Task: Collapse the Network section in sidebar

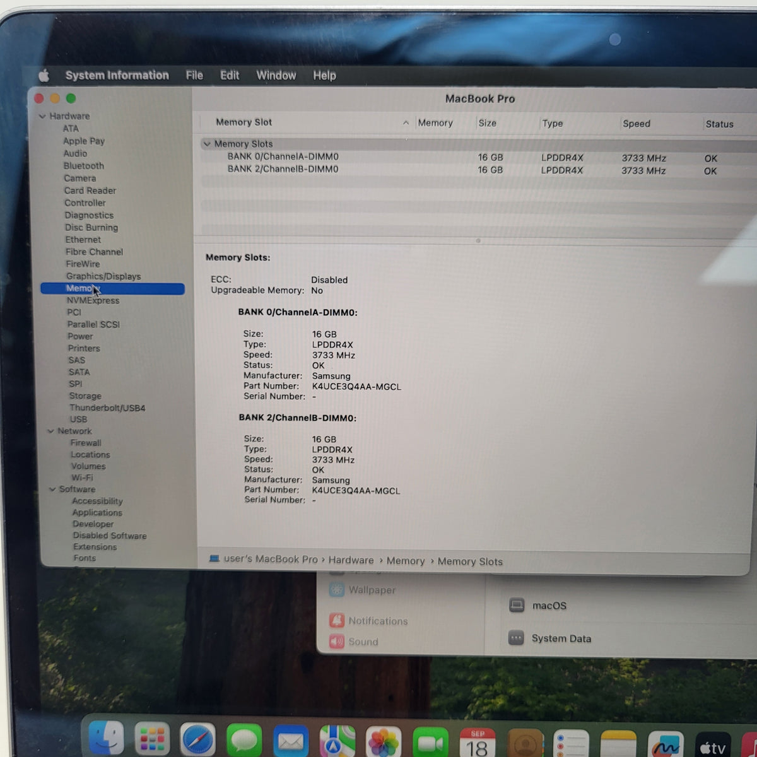Action: click(50, 431)
